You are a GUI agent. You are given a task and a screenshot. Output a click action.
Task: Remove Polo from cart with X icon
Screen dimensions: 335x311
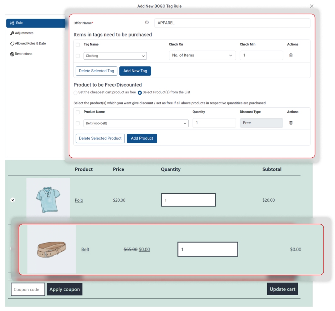[x=12, y=200]
